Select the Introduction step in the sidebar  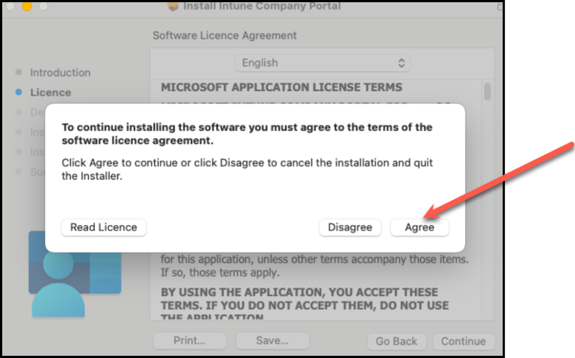click(60, 72)
